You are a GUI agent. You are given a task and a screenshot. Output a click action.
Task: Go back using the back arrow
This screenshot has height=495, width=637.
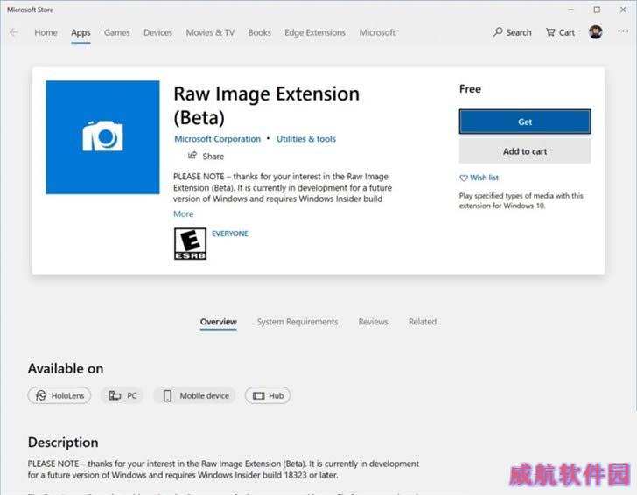tap(14, 32)
